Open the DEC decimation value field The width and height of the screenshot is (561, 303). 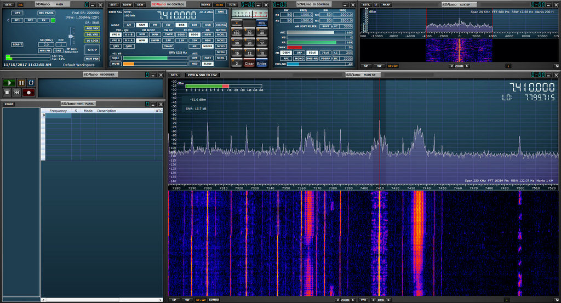coord(61,45)
